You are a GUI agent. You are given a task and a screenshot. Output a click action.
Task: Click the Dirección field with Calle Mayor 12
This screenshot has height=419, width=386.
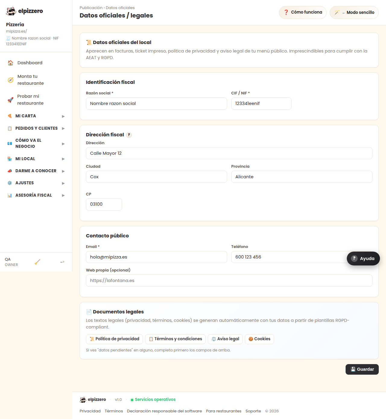click(x=229, y=153)
